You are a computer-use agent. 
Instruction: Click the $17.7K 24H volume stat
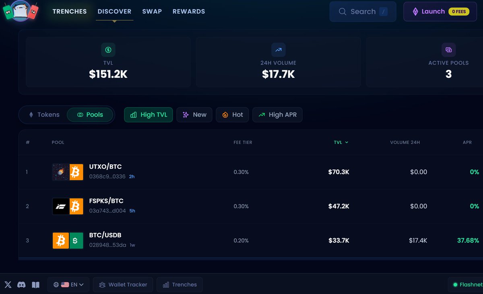click(278, 74)
